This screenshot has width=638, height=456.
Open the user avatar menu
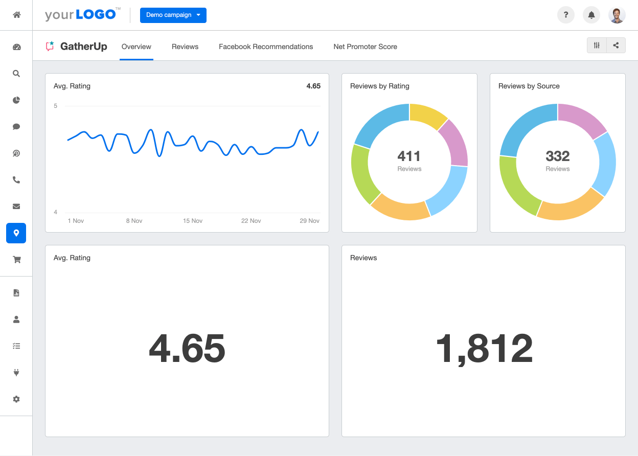coord(617,15)
